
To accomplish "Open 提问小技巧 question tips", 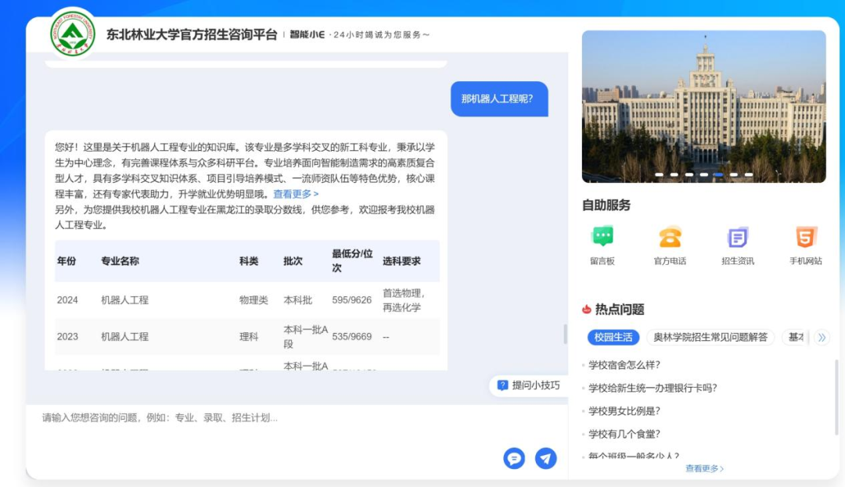I will tap(529, 385).
